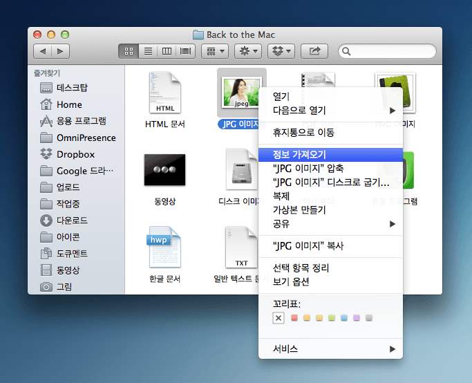Go forward with the right arrow button
The image size is (472, 383).
tap(61, 51)
